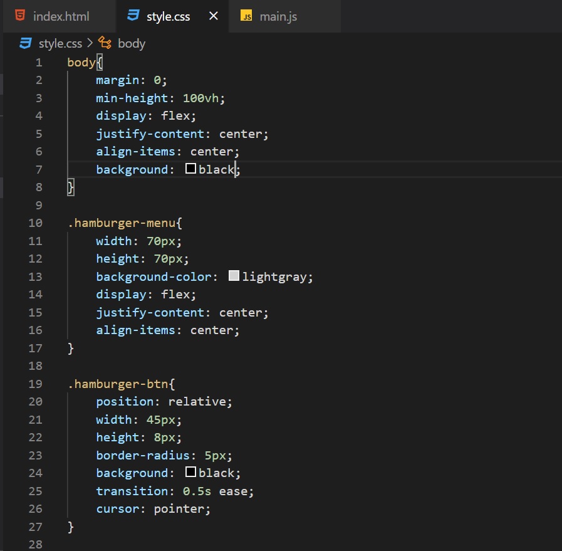562x551 pixels.
Task: Click the HTML5 icon on index.html tab
Action: coord(20,16)
